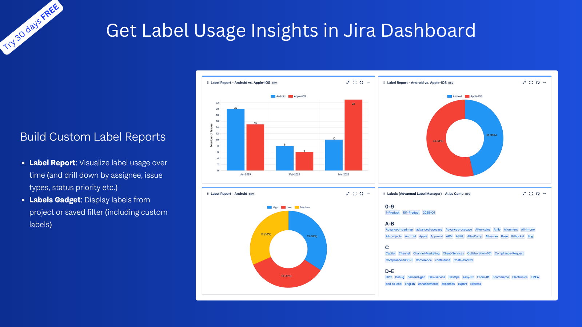This screenshot has height=327, width=582.
Task: Click the AtlasCamp label tag
Action: [475, 237]
